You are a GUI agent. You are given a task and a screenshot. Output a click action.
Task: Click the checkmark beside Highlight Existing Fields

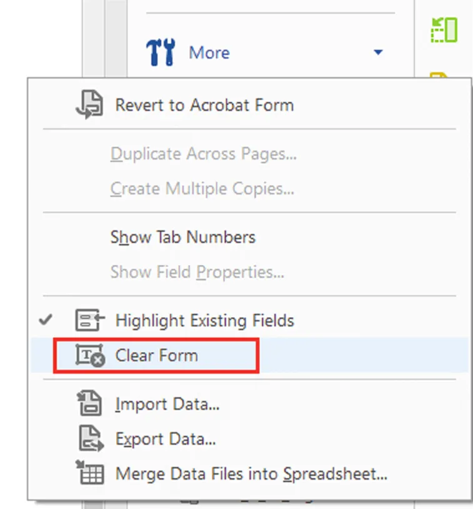click(x=45, y=320)
